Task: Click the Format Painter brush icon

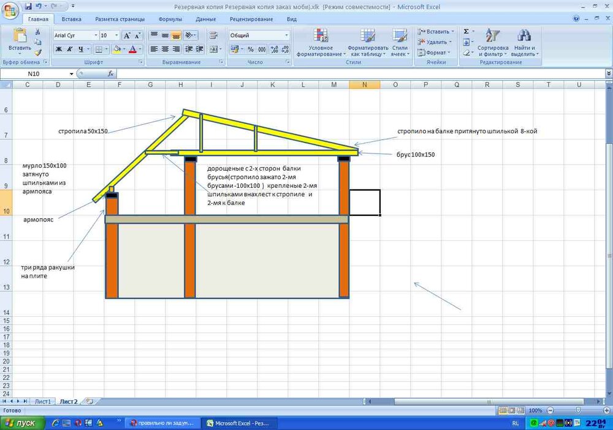Action: pyautogui.click(x=37, y=53)
